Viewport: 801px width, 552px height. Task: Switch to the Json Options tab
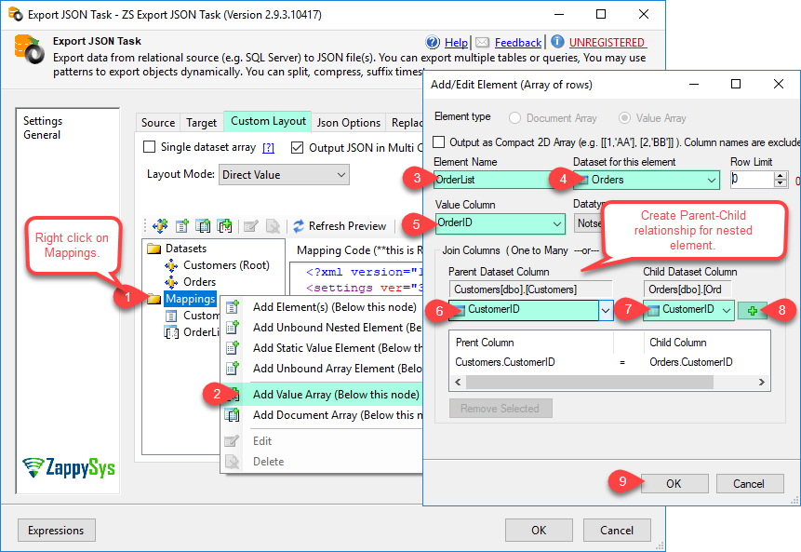pyautogui.click(x=348, y=123)
